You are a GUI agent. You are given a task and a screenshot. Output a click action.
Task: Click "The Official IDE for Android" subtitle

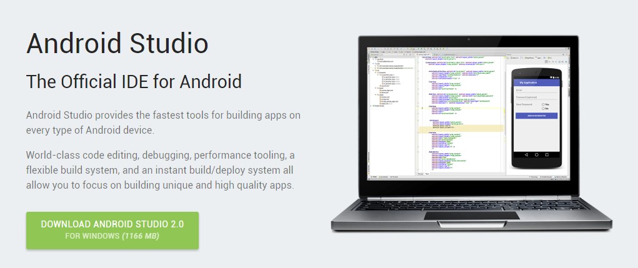pyautogui.click(x=134, y=81)
